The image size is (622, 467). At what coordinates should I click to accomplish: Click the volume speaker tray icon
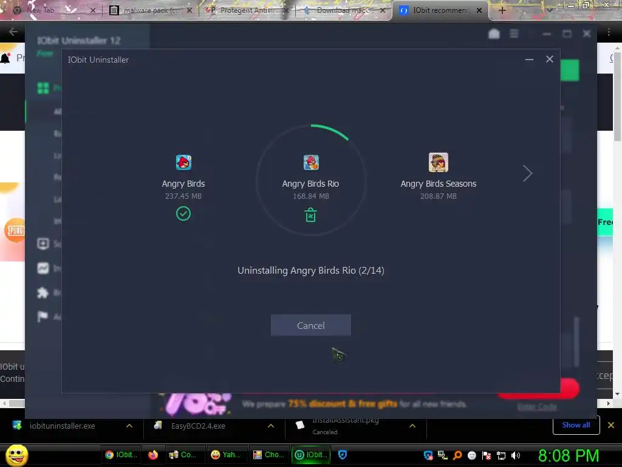516,455
